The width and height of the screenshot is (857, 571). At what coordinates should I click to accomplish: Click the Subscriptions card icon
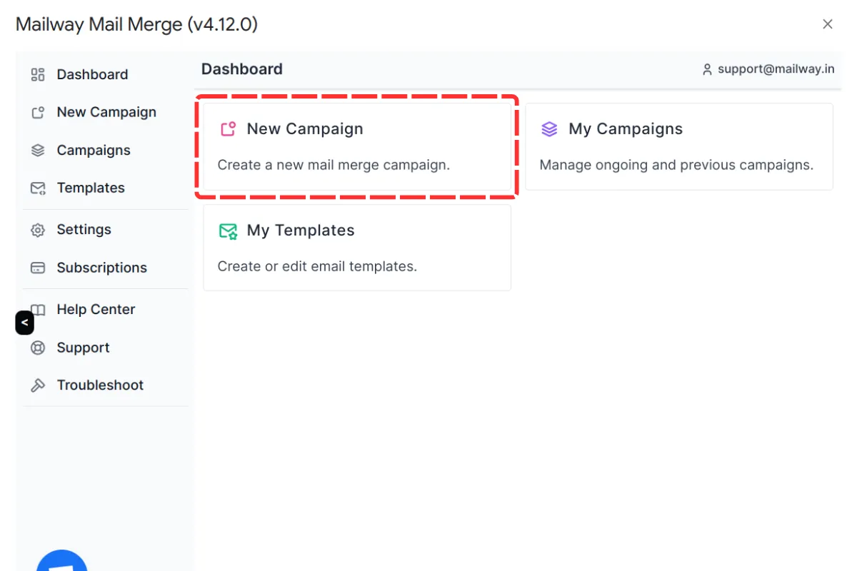[37, 267]
